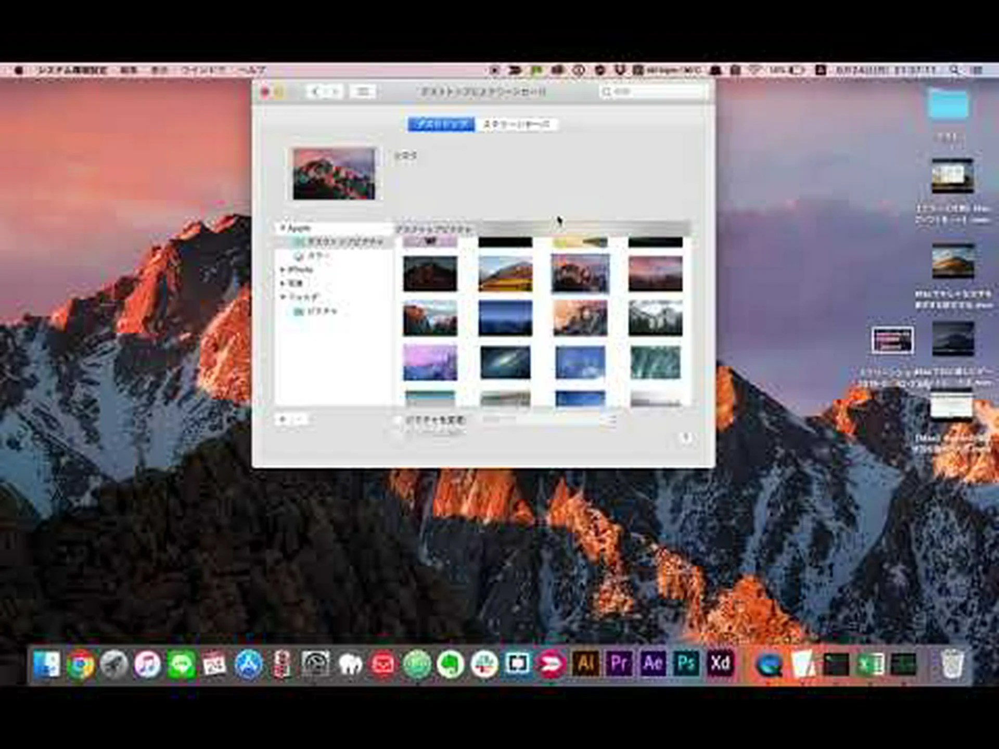The height and width of the screenshot is (749, 999).
Task: Click the Spotlight search icon in menu bar
Action: 956,69
